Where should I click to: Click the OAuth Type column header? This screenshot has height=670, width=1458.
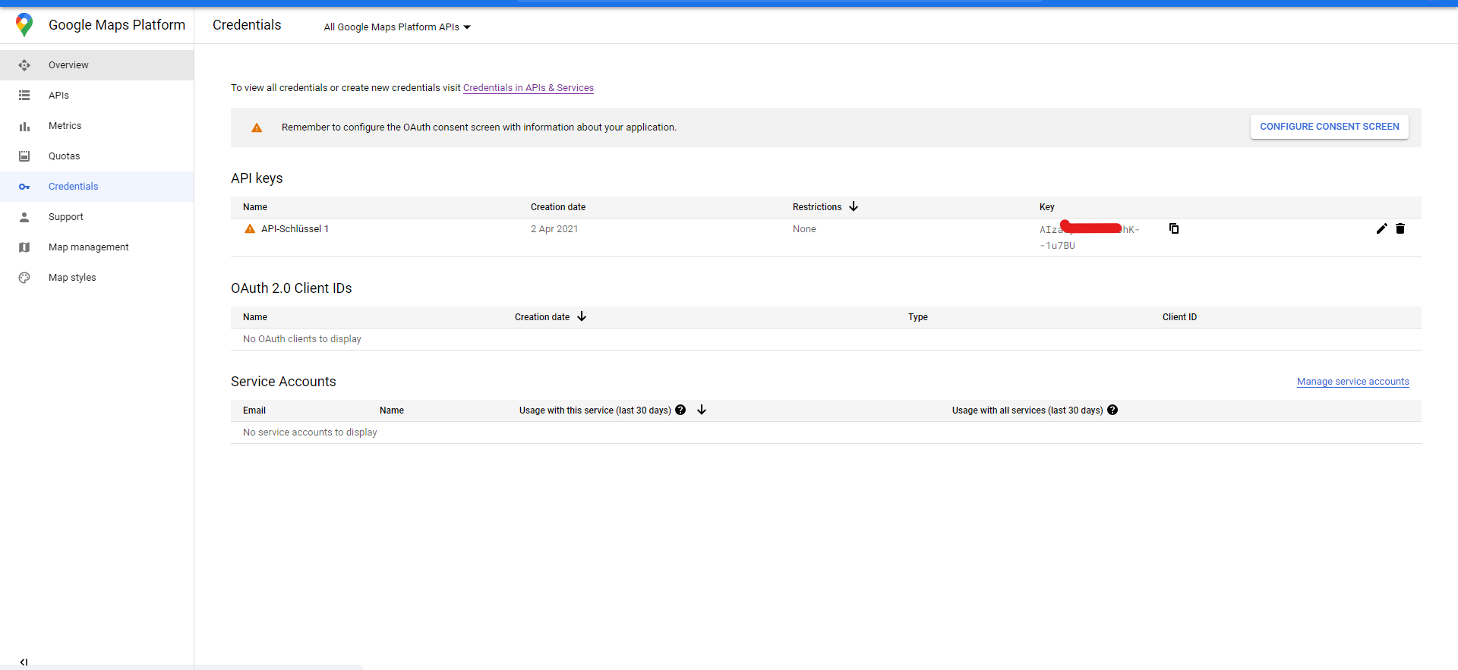[x=918, y=317]
